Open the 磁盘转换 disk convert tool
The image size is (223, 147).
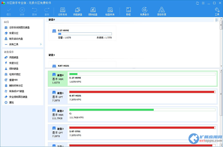110,12
